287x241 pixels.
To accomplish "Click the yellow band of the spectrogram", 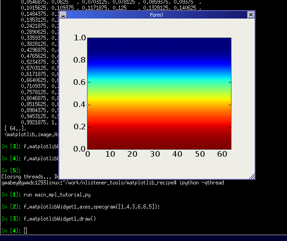I will (x=159, y=99).
